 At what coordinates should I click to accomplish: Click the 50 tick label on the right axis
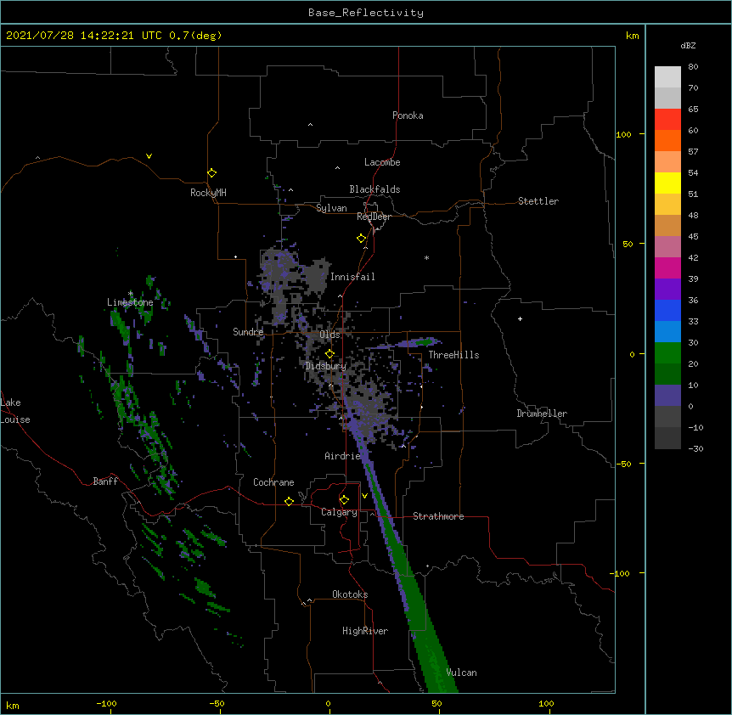pyautogui.click(x=628, y=244)
